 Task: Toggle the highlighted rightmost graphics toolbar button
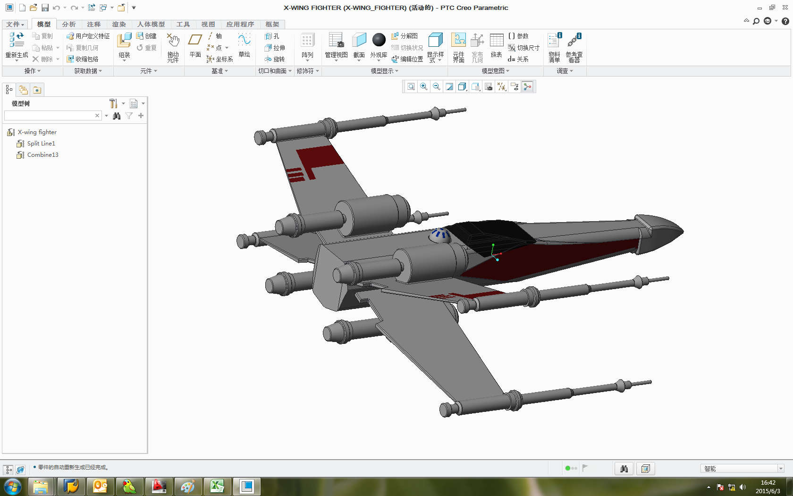[x=528, y=86]
